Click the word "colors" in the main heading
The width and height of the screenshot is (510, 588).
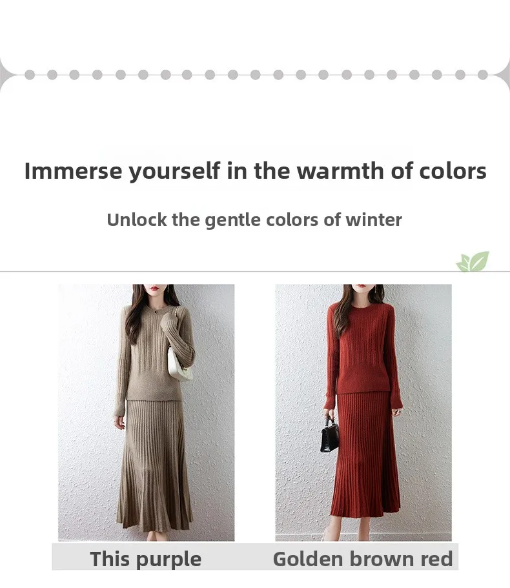point(453,171)
